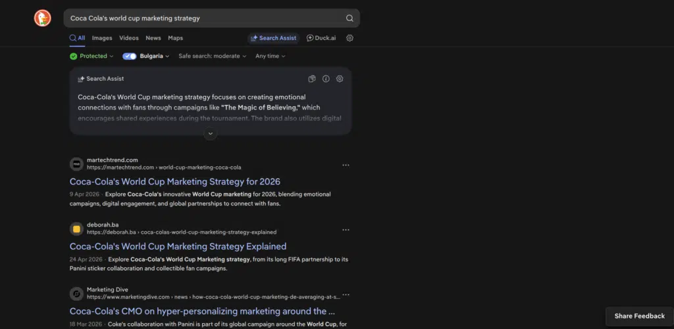Switch to the News tab
The width and height of the screenshot is (674, 329).
pos(153,37)
